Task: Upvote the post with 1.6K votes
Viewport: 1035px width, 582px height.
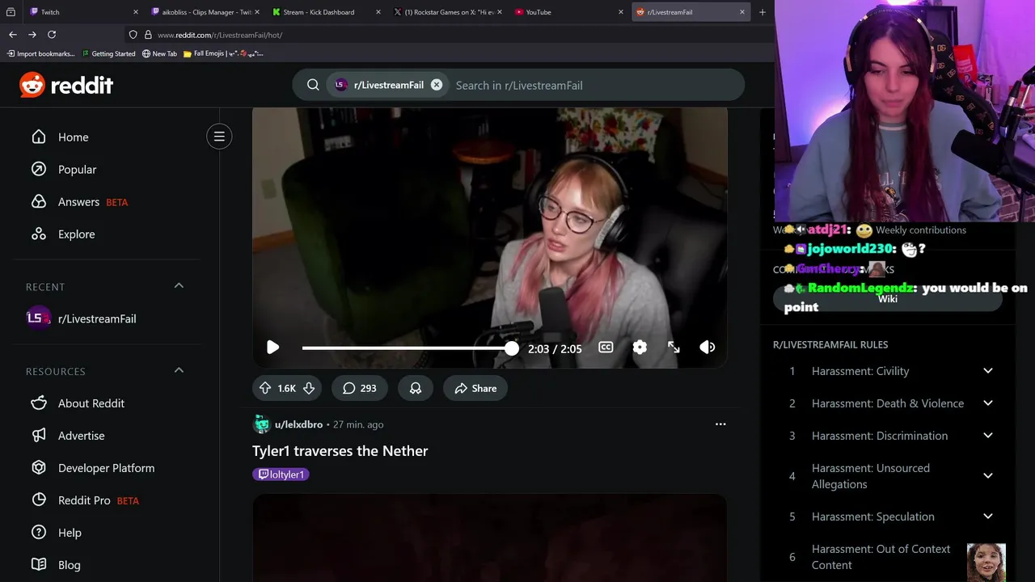Action: (265, 389)
